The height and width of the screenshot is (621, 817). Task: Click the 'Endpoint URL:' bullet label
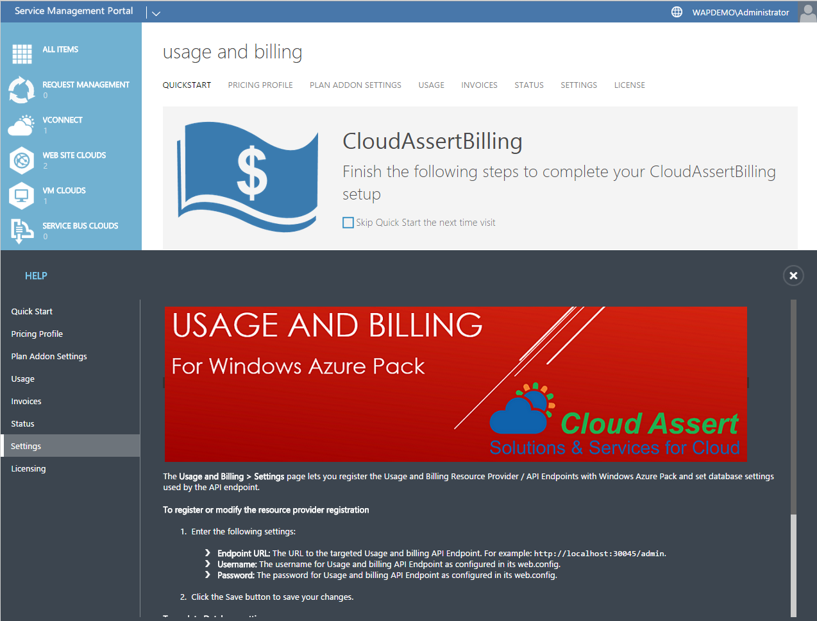point(244,553)
